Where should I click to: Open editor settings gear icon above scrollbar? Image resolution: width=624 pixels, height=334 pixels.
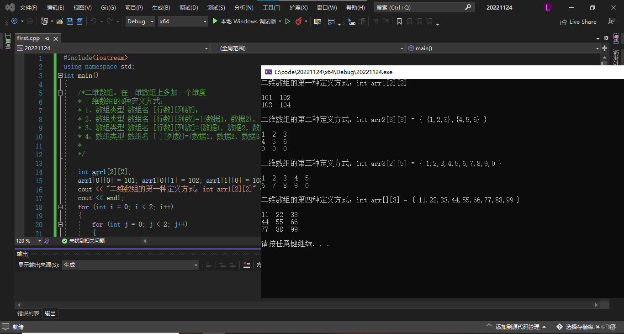(x=606, y=38)
